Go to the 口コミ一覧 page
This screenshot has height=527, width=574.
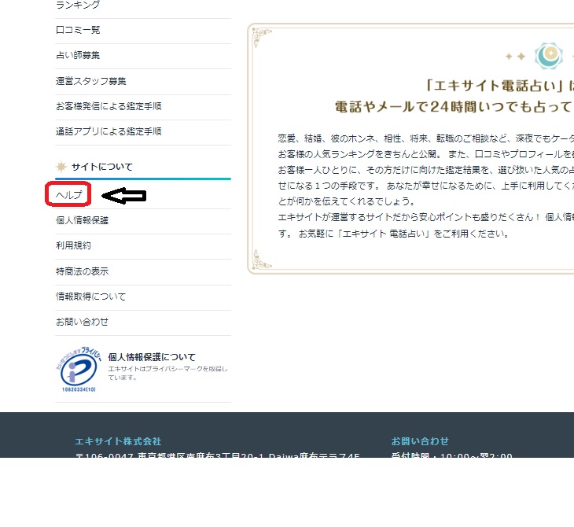point(78,30)
